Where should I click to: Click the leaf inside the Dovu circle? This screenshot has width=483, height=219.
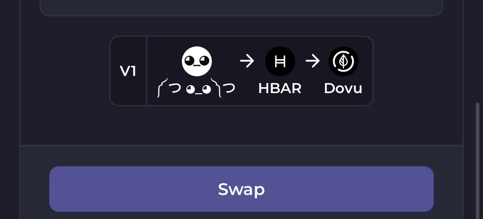coord(343,61)
